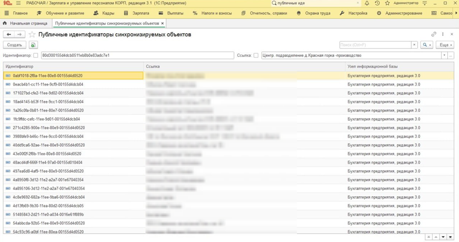This screenshot has height=242, width=459.
Task: Open Ссылка selection ellipsis button
Action: click(451, 55)
